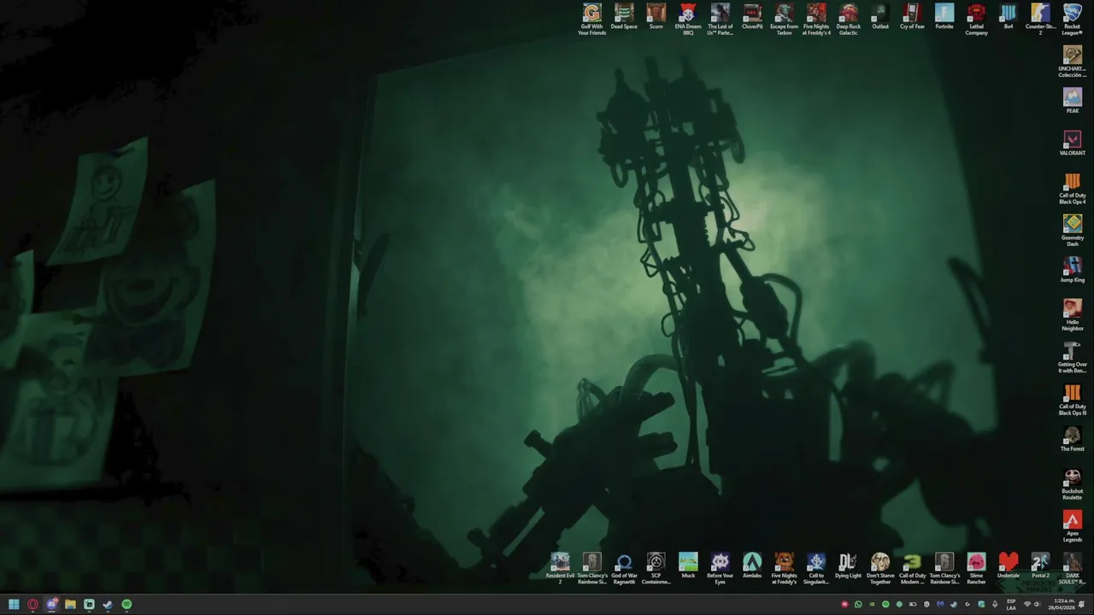This screenshot has height=615, width=1094.
Task: Select the Lethal Company icon
Action: (x=976, y=19)
